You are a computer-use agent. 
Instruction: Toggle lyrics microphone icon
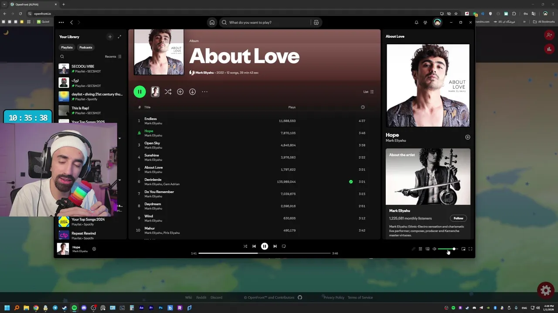coord(413,249)
